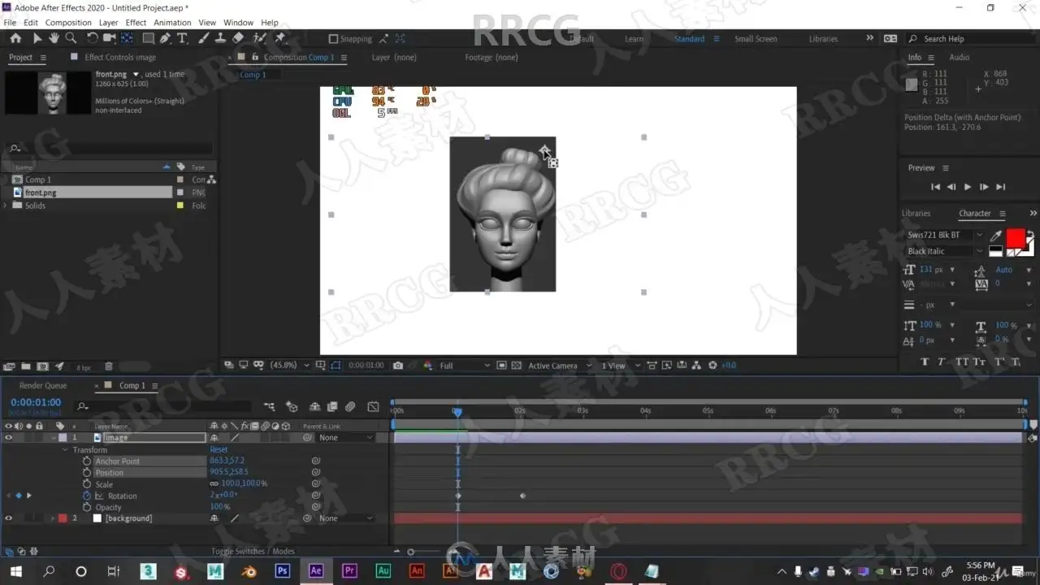Open After Effects in the Windows taskbar
Screen dimensions: 1040x585
[x=316, y=571]
